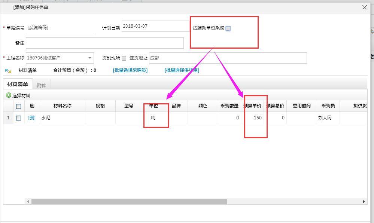Click scrollbar right arrow

(x=364, y=202)
